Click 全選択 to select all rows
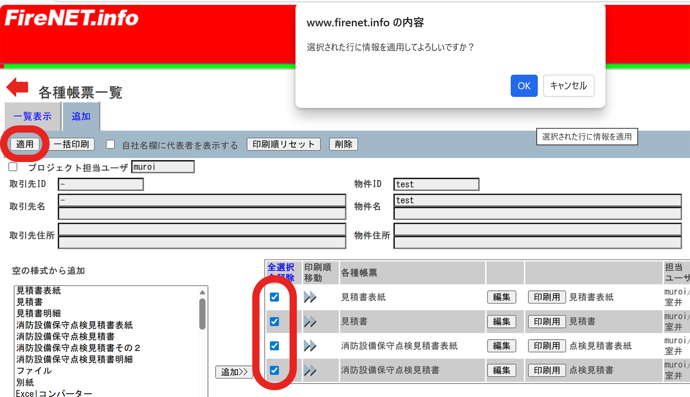Image resolution: width=690 pixels, height=397 pixels. coord(280,267)
